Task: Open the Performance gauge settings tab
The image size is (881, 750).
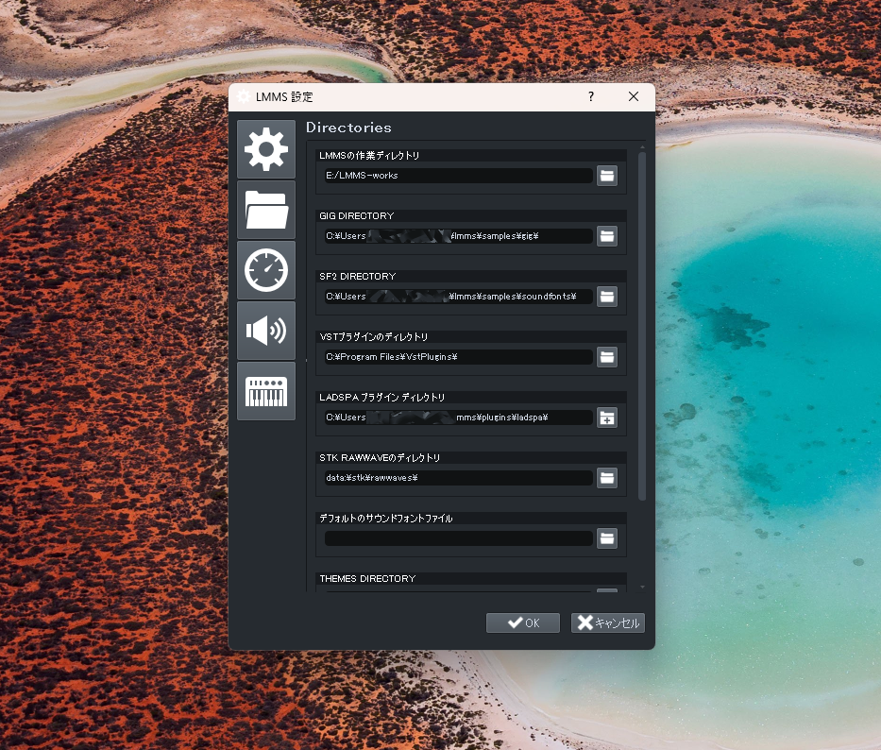Action: [x=265, y=270]
